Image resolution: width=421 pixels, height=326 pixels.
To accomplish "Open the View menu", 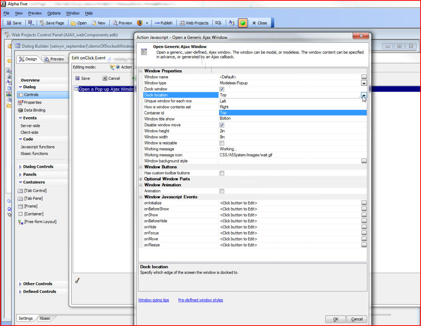I will [x=19, y=13].
